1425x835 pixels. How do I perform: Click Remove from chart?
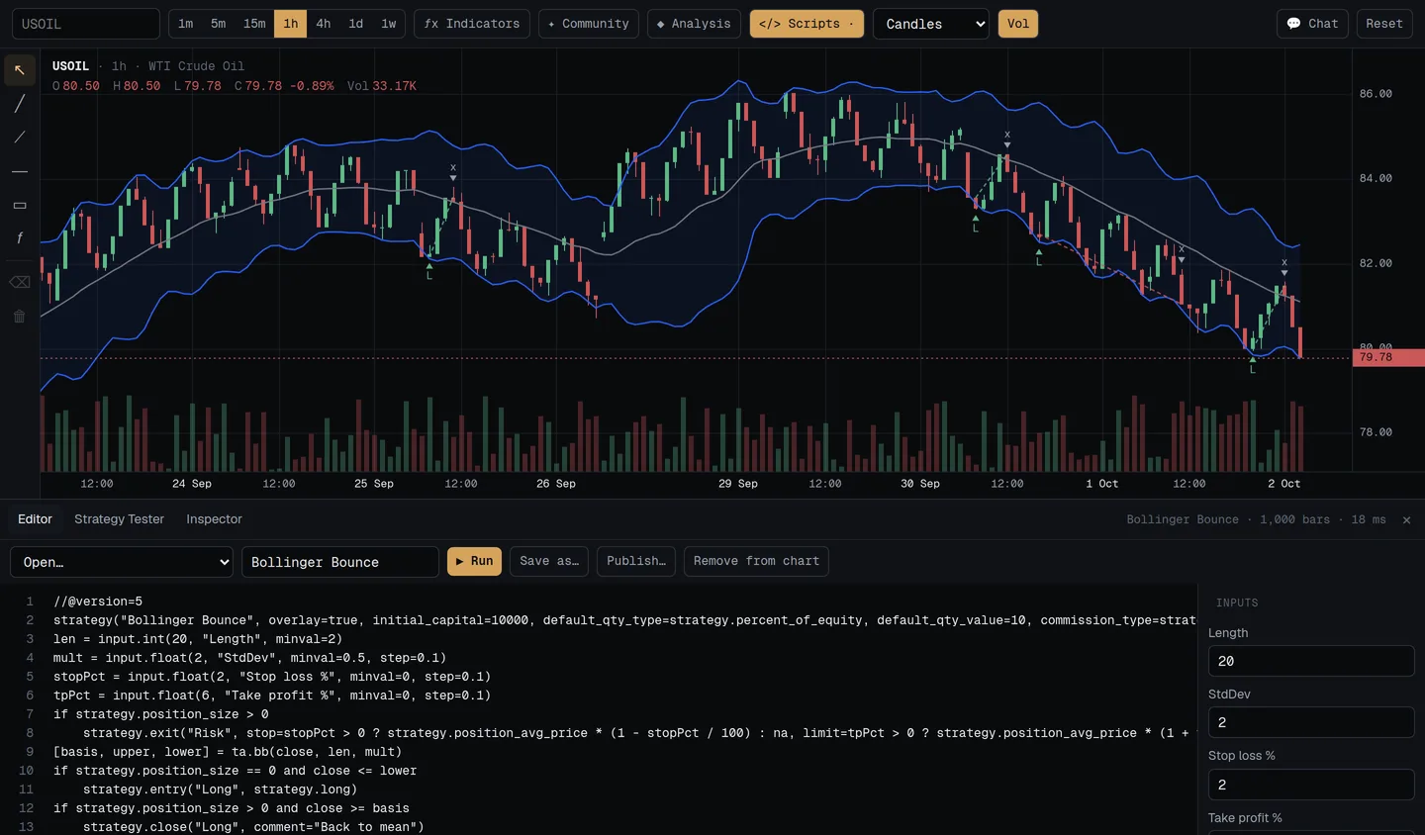756,561
